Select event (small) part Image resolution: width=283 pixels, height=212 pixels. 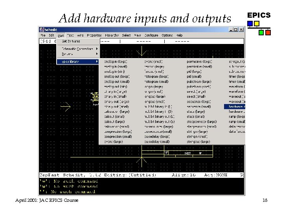pyautogui.click(x=153, y=62)
